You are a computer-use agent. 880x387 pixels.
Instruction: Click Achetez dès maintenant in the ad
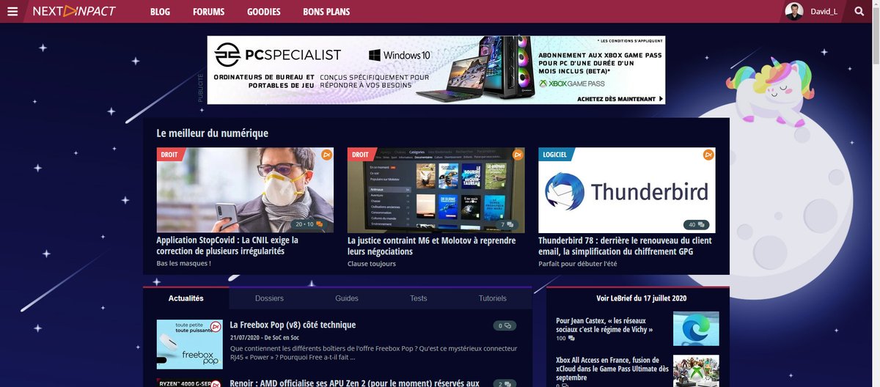(x=620, y=99)
